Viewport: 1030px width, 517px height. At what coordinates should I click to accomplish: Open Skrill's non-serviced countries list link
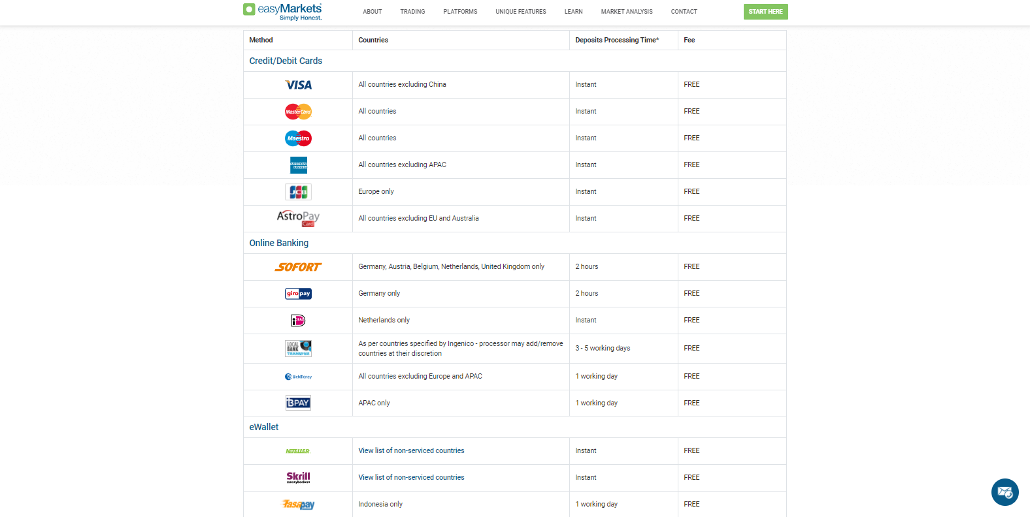411,477
